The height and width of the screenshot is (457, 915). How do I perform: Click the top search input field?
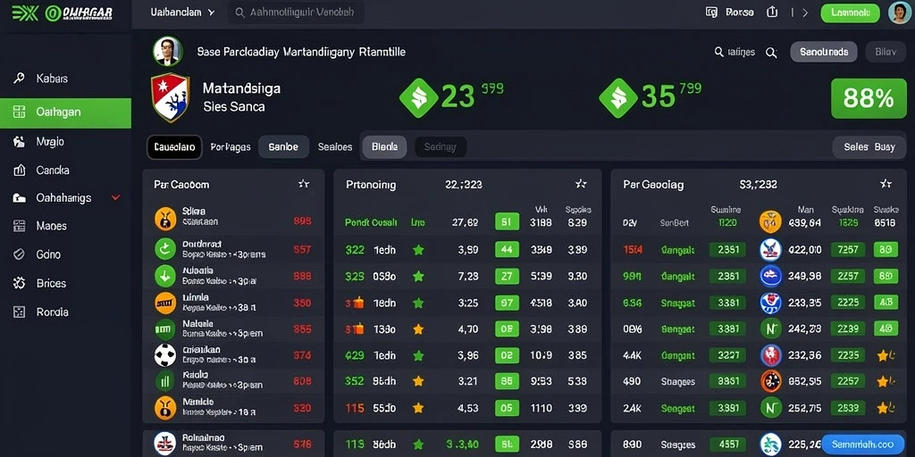click(296, 12)
